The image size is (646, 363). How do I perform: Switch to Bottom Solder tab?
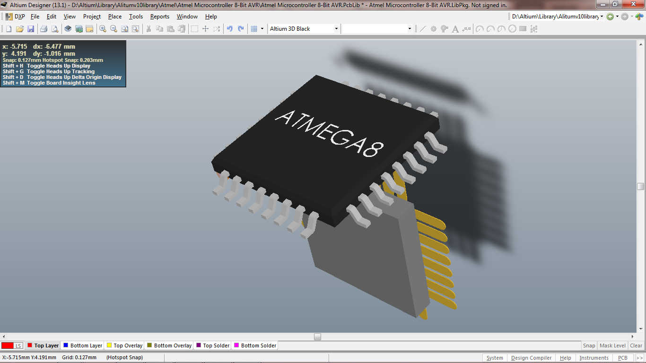click(255, 346)
